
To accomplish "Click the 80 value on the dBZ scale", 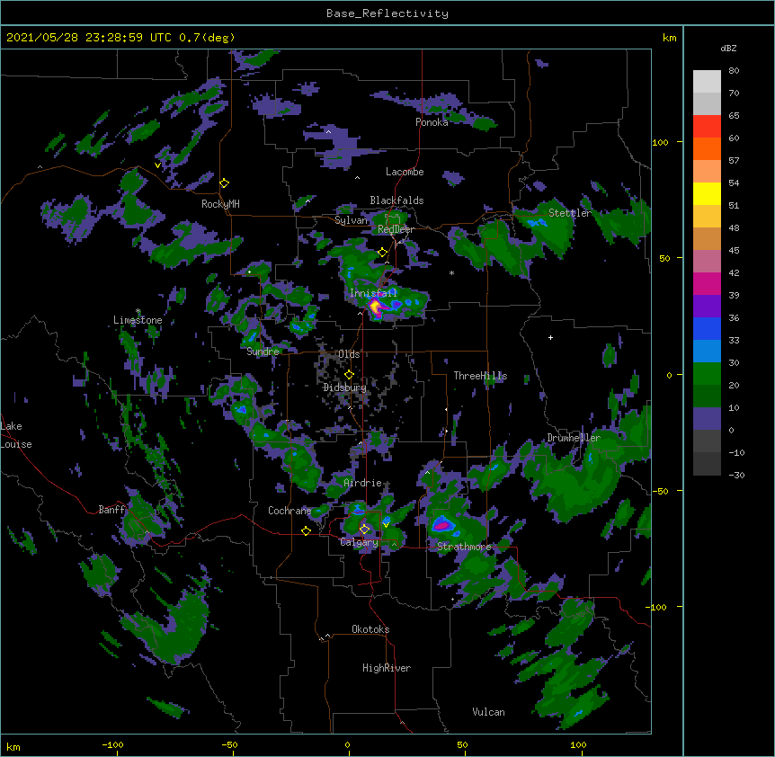I will (734, 70).
